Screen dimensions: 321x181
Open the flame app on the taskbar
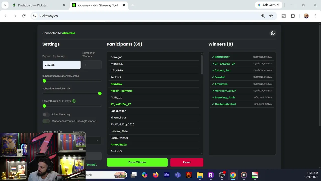[189, 175]
